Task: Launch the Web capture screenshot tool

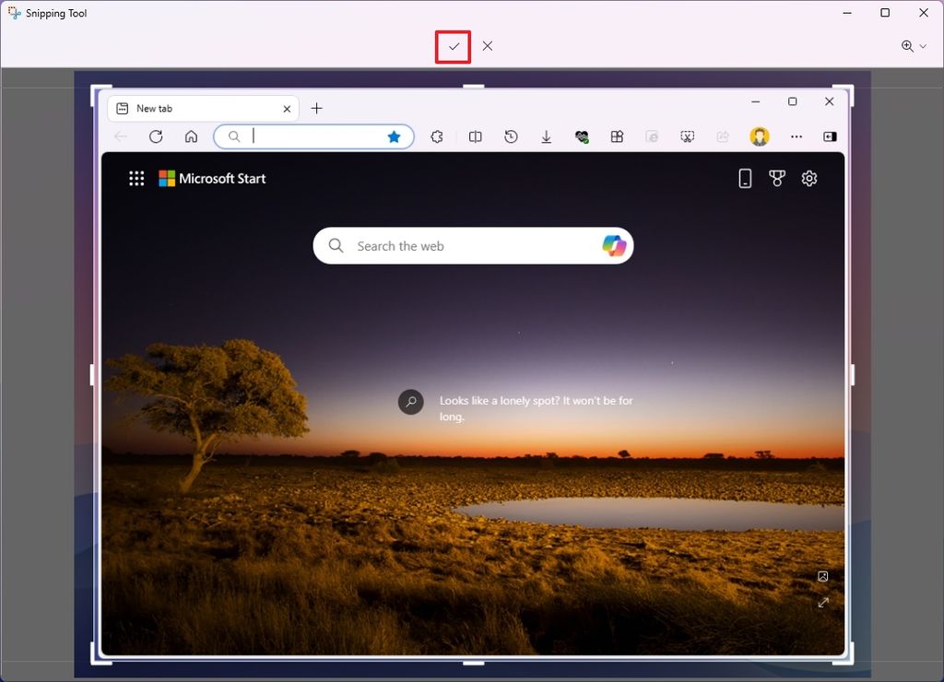Action: point(688,136)
